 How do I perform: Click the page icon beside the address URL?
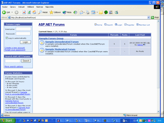point(10,17)
